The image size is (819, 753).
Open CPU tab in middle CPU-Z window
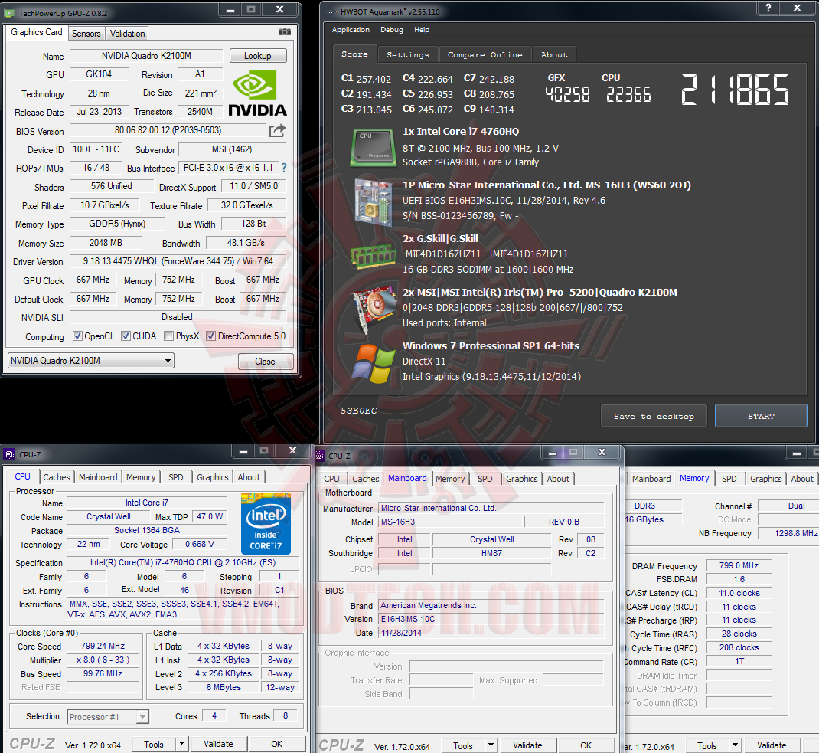click(331, 479)
